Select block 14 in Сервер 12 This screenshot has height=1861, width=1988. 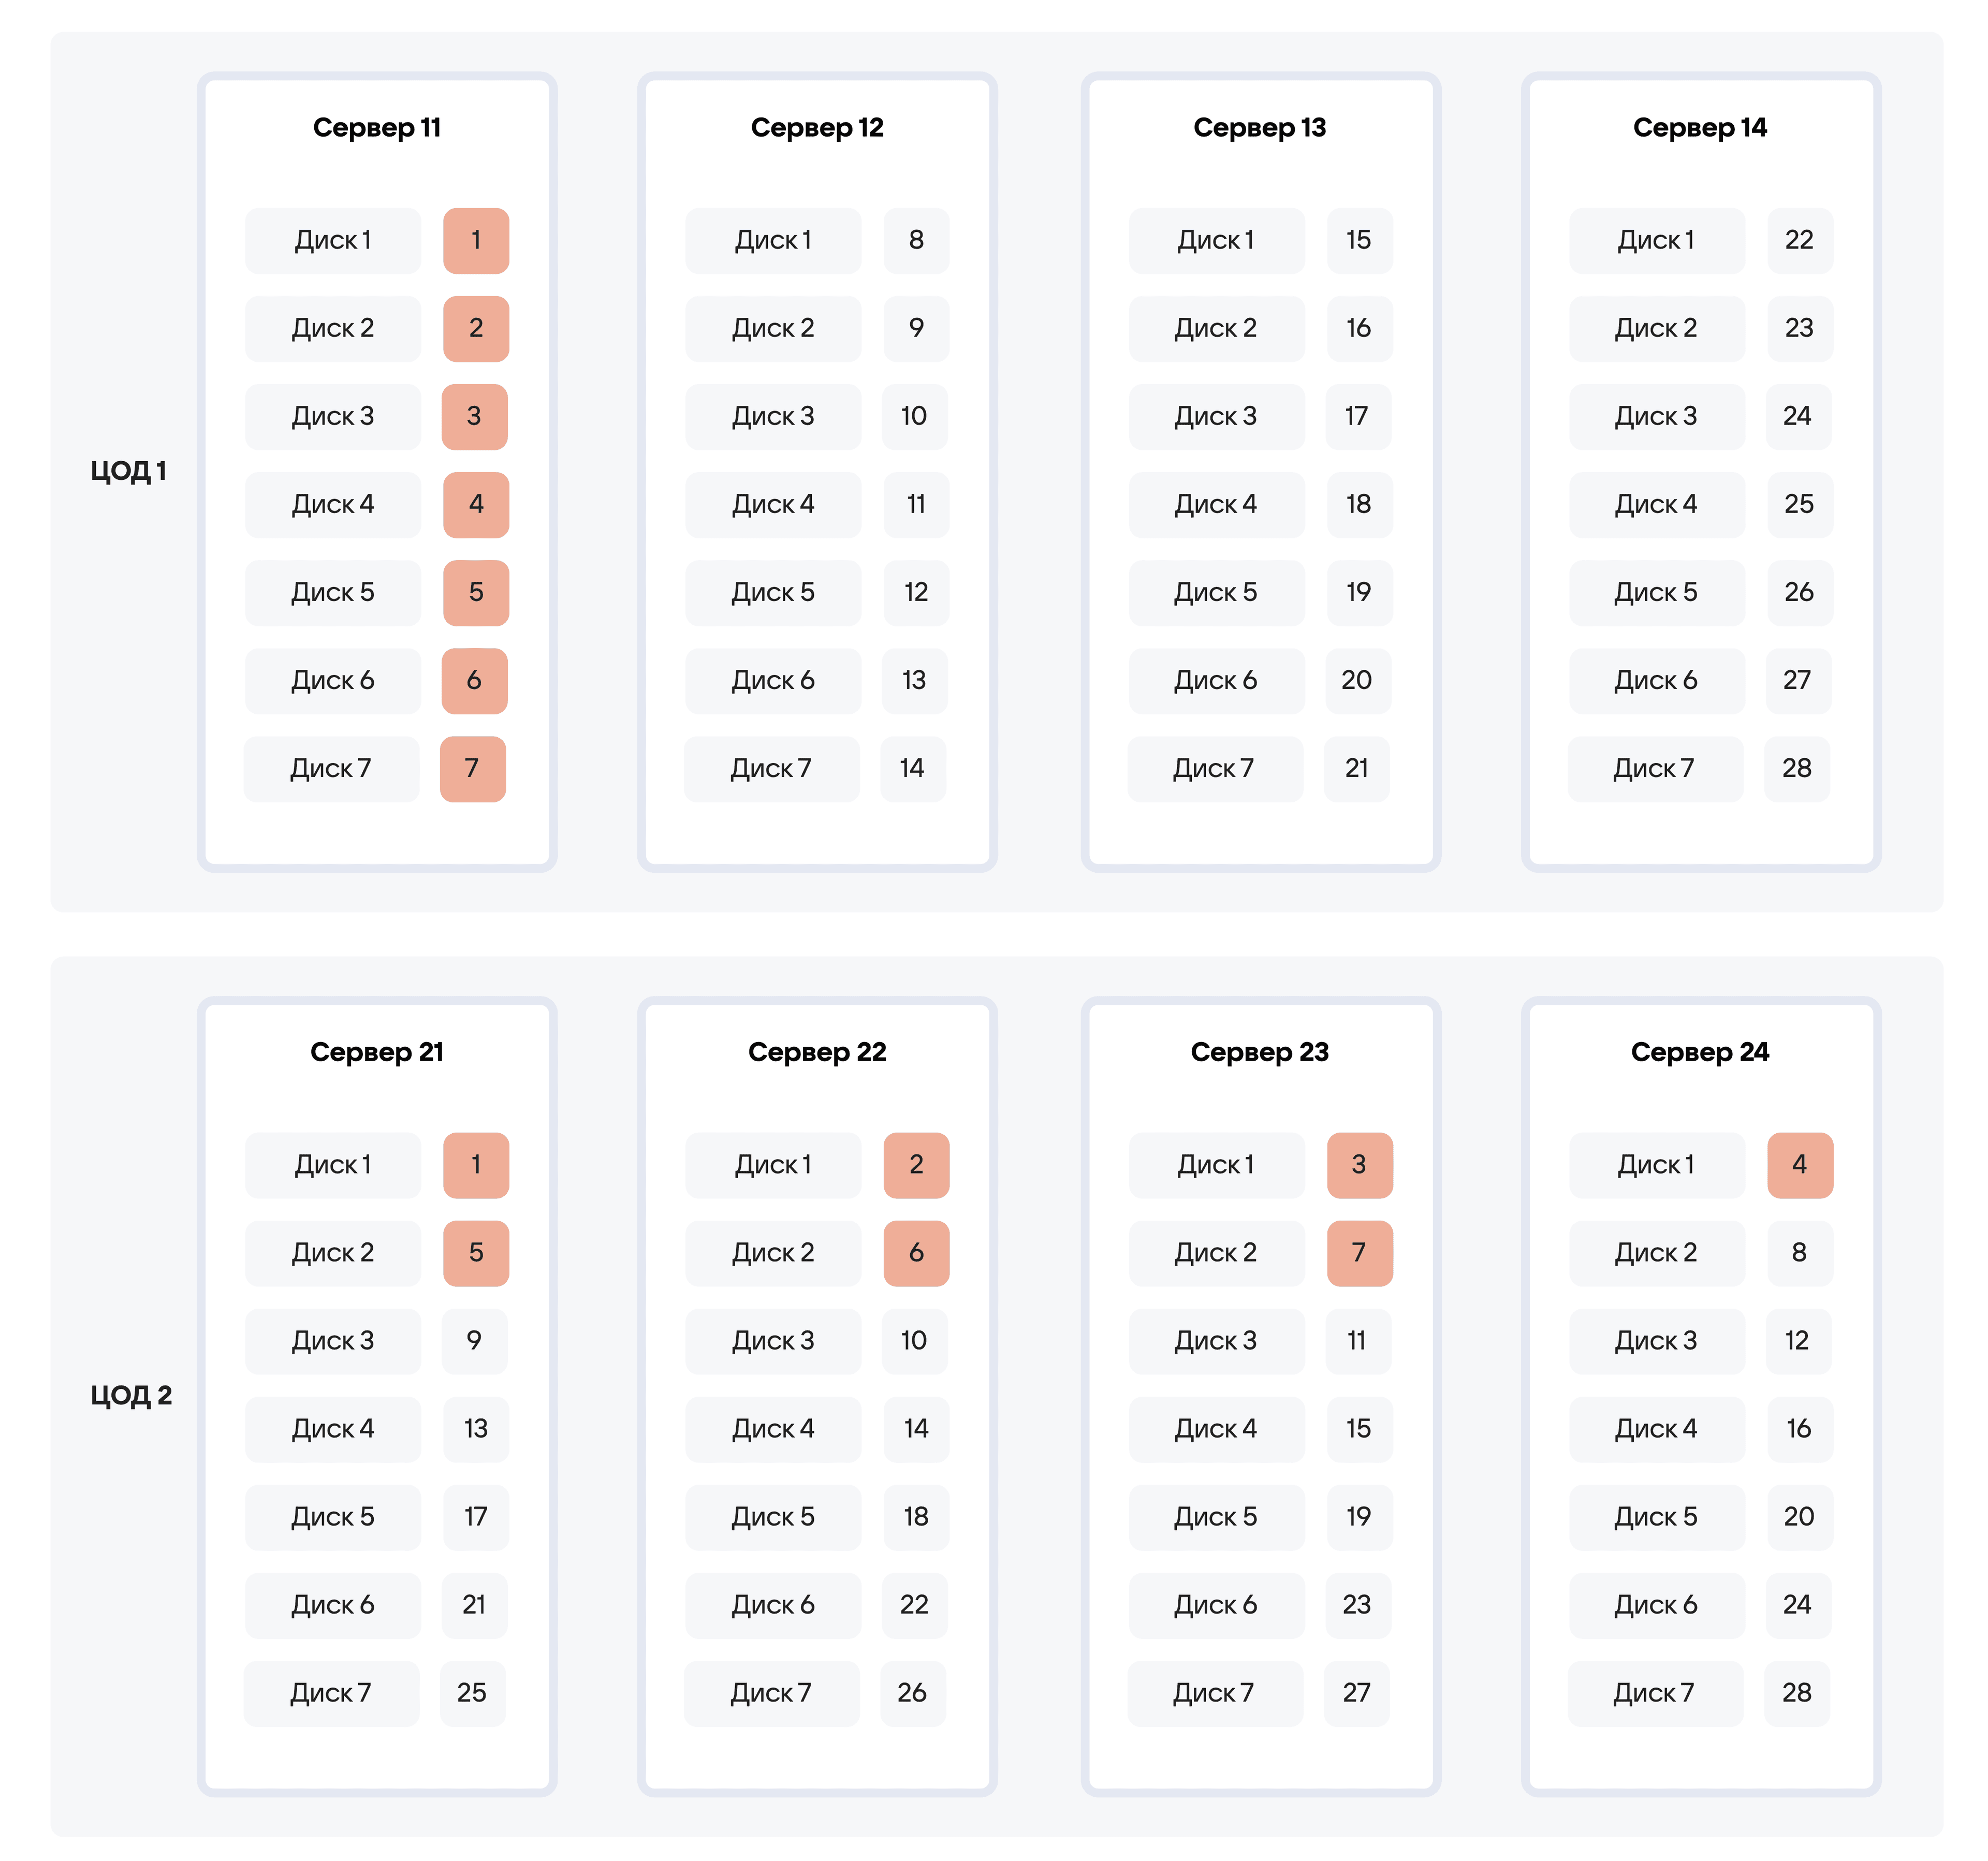point(912,769)
